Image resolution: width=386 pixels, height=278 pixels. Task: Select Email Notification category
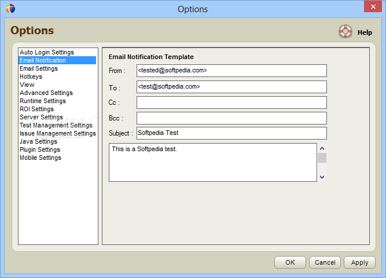57,60
